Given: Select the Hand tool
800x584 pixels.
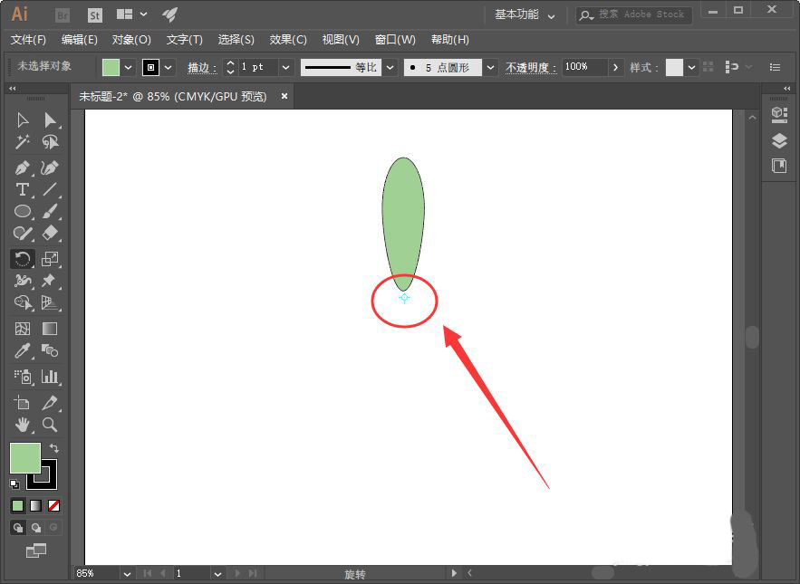Looking at the screenshot, I should click(x=23, y=424).
